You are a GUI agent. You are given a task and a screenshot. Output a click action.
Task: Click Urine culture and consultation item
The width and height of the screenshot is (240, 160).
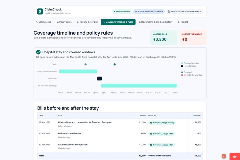pos(85,122)
